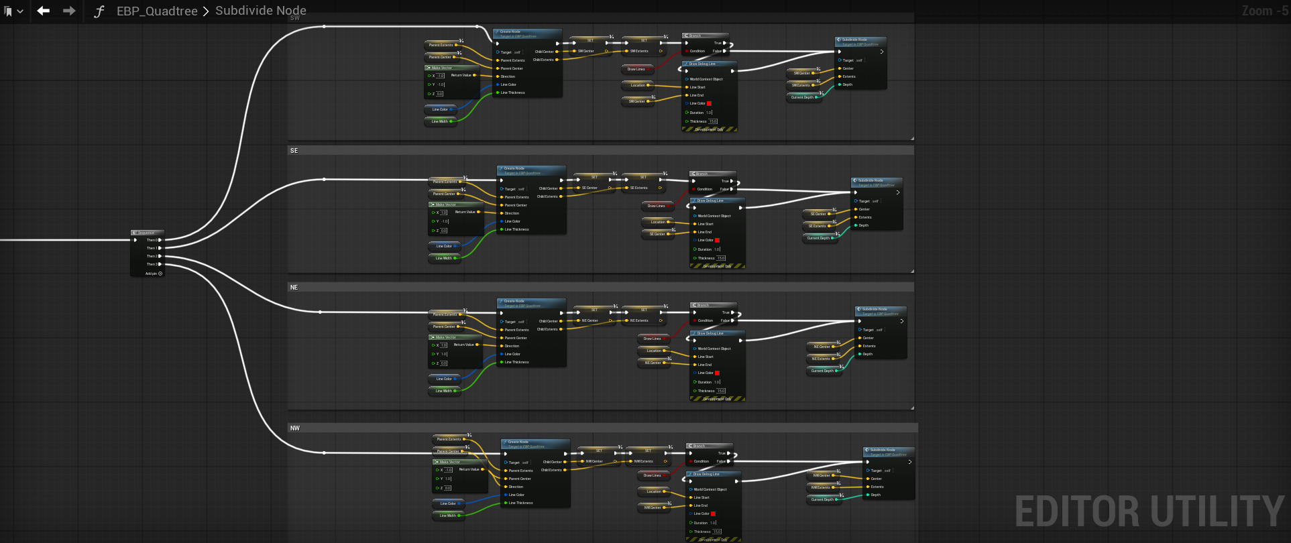Open the bookmarks dropdown in the toolbar
The image size is (1291, 543).
pos(13,11)
